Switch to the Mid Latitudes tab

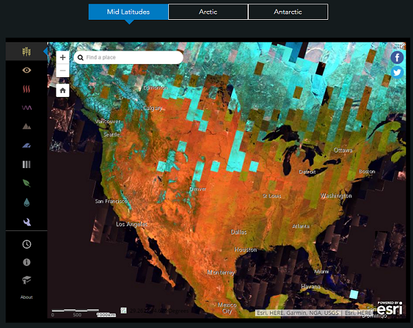(x=129, y=12)
